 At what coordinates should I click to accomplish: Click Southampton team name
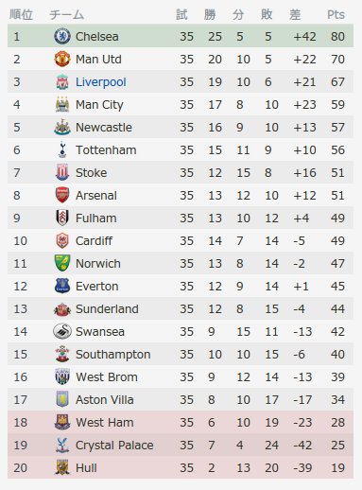click(112, 355)
